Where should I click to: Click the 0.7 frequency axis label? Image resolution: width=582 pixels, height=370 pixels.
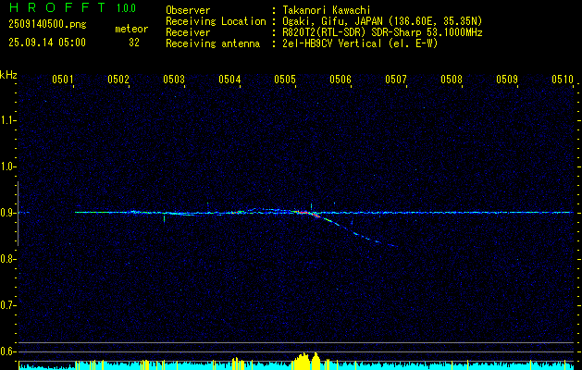7,305
